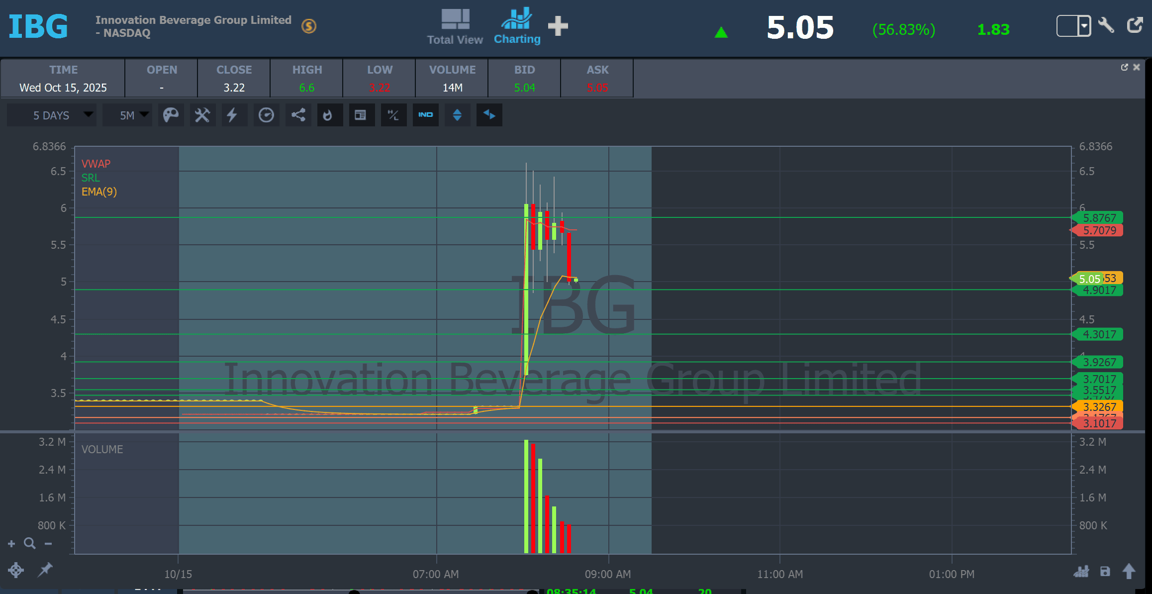
Task: Click the share chart icon
Action: coord(298,115)
